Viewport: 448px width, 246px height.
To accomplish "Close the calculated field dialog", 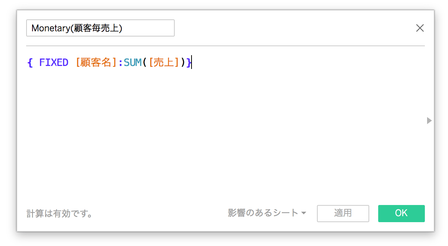I will pos(420,28).
